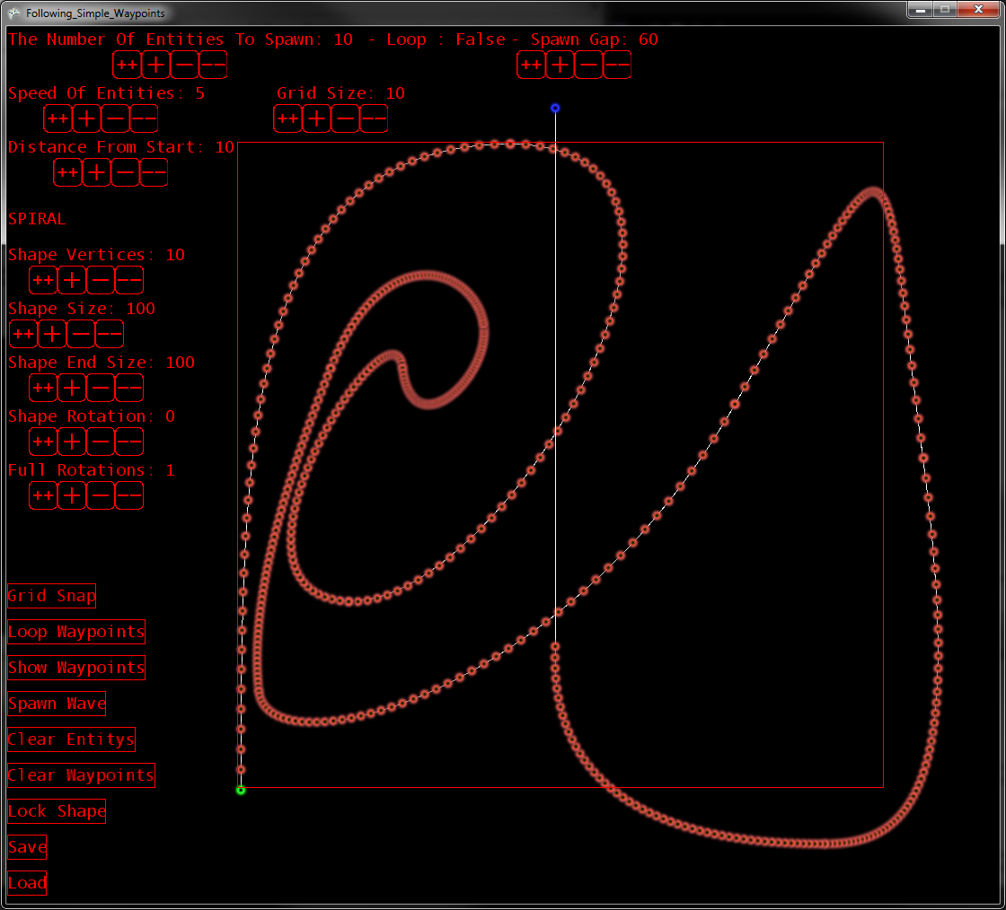The image size is (1006, 910).
Task: Click the green start waypoint marker
Action: coord(241,790)
